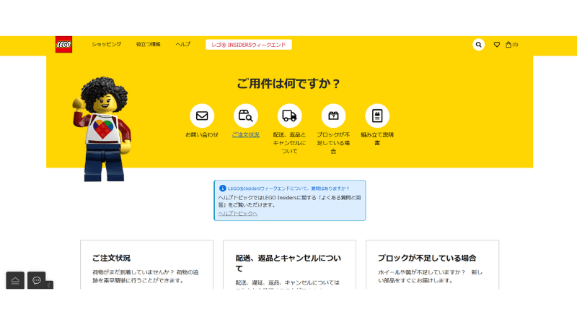Open the ヘルプ menu
Image resolution: width=577 pixels, height=325 pixels.
click(x=183, y=44)
